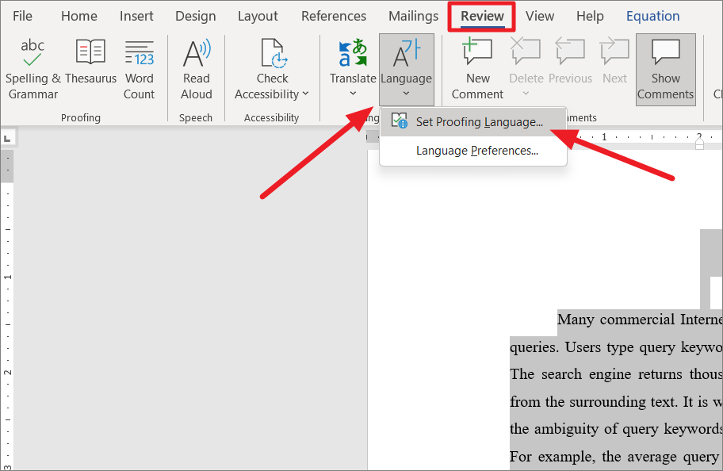This screenshot has width=723, height=471.
Task: Open Language Preferences menu item
Action: tap(473, 151)
